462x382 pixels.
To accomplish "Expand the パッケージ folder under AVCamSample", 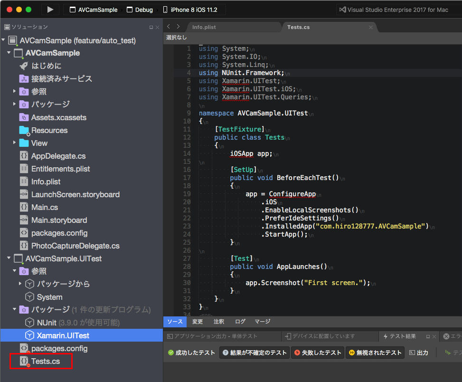I will click(14, 104).
